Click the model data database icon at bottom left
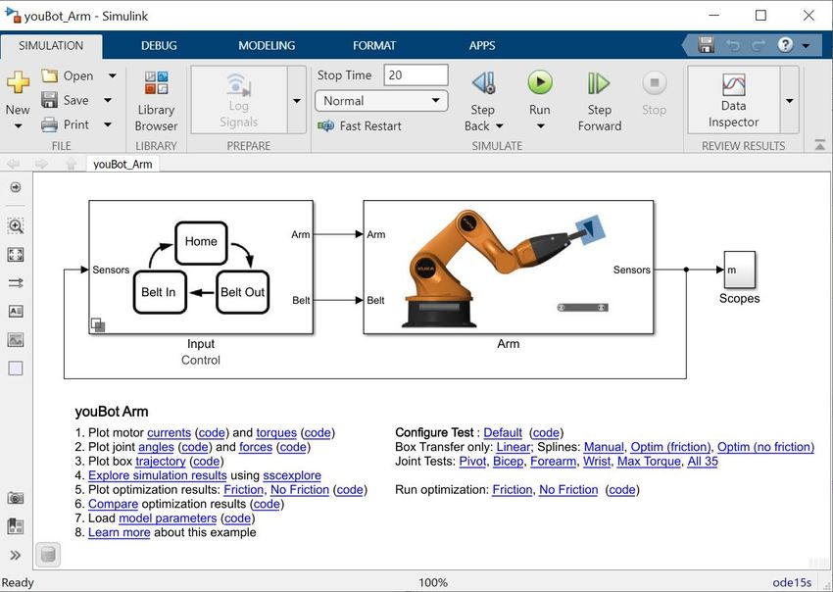 [48, 555]
